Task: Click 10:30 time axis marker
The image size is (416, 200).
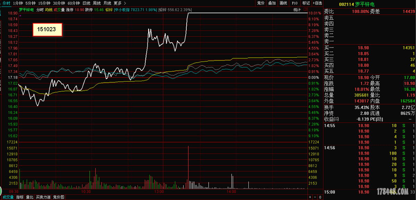Action: [x=86, y=192]
